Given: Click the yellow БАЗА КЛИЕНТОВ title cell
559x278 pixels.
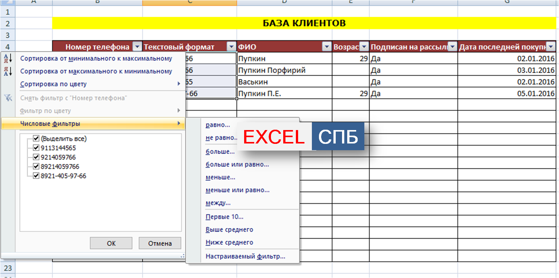Looking at the screenshot, I should (x=304, y=23).
